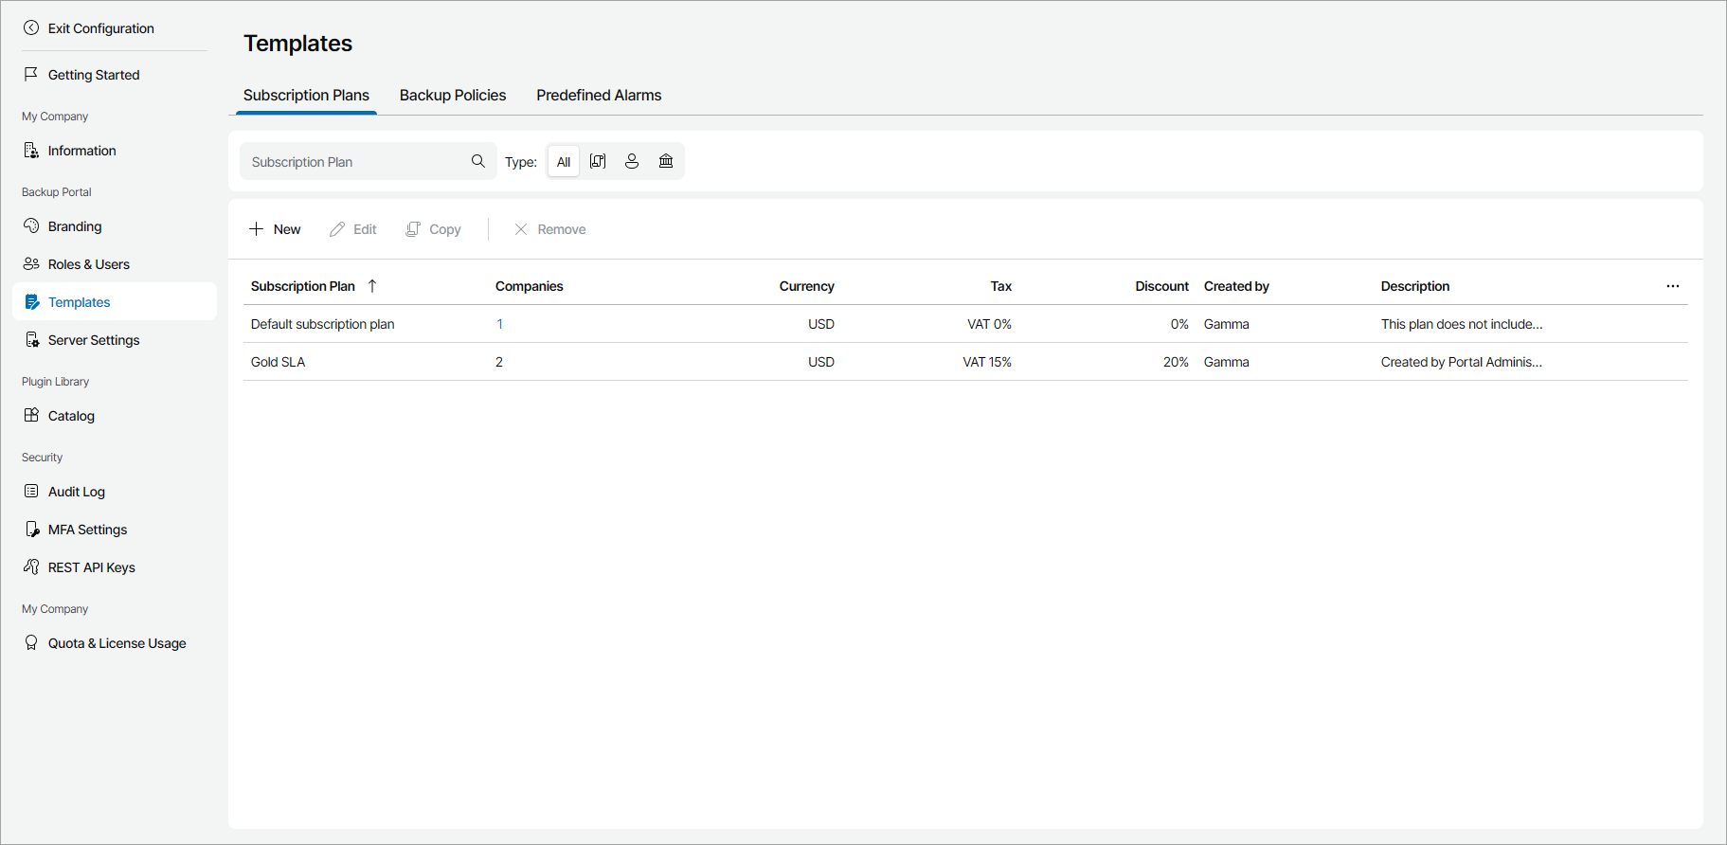The image size is (1727, 845).
Task: Click the Edit pencil icon
Action: point(337,229)
